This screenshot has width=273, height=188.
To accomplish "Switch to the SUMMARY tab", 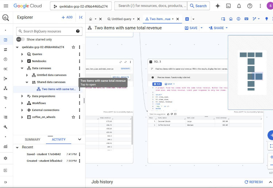I will (x=32, y=139).
